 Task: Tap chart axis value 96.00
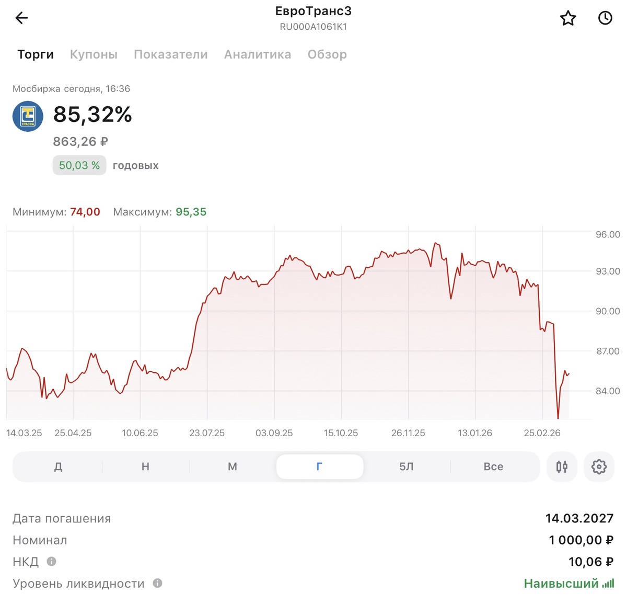[x=608, y=234]
